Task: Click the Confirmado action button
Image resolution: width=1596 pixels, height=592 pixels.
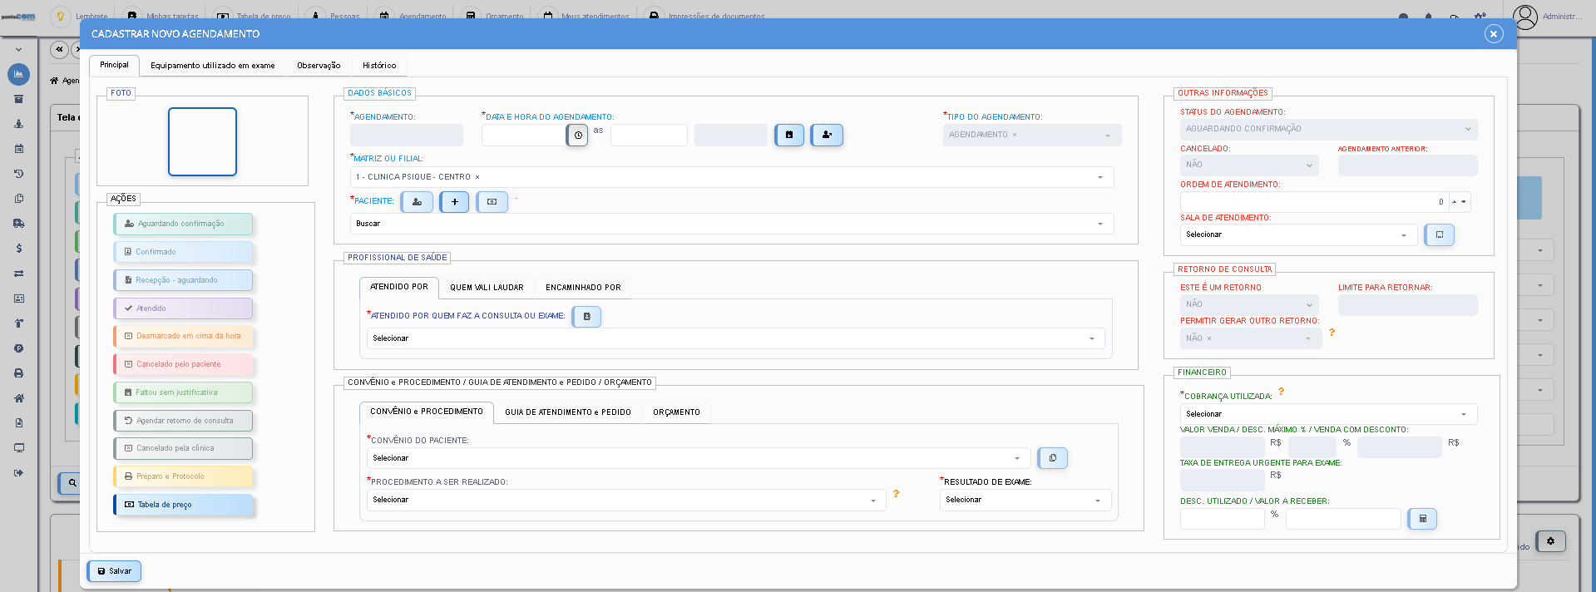Action: coord(183,252)
